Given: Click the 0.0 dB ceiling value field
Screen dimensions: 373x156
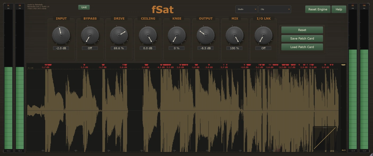Looking at the screenshot, I should [148, 48].
